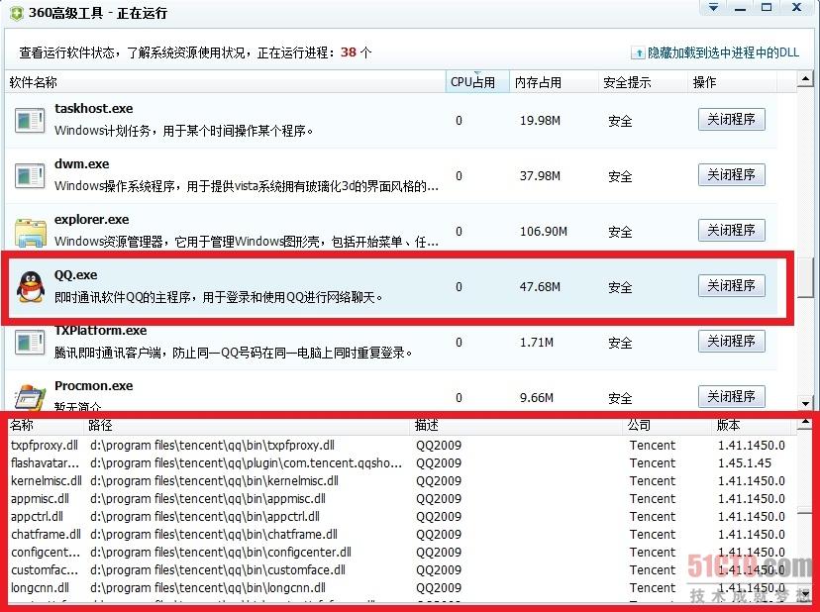Viewport: 820px width, 612px height.
Task: Click DLL list scrollbar up arrow
Action: pyautogui.click(x=804, y=425)
